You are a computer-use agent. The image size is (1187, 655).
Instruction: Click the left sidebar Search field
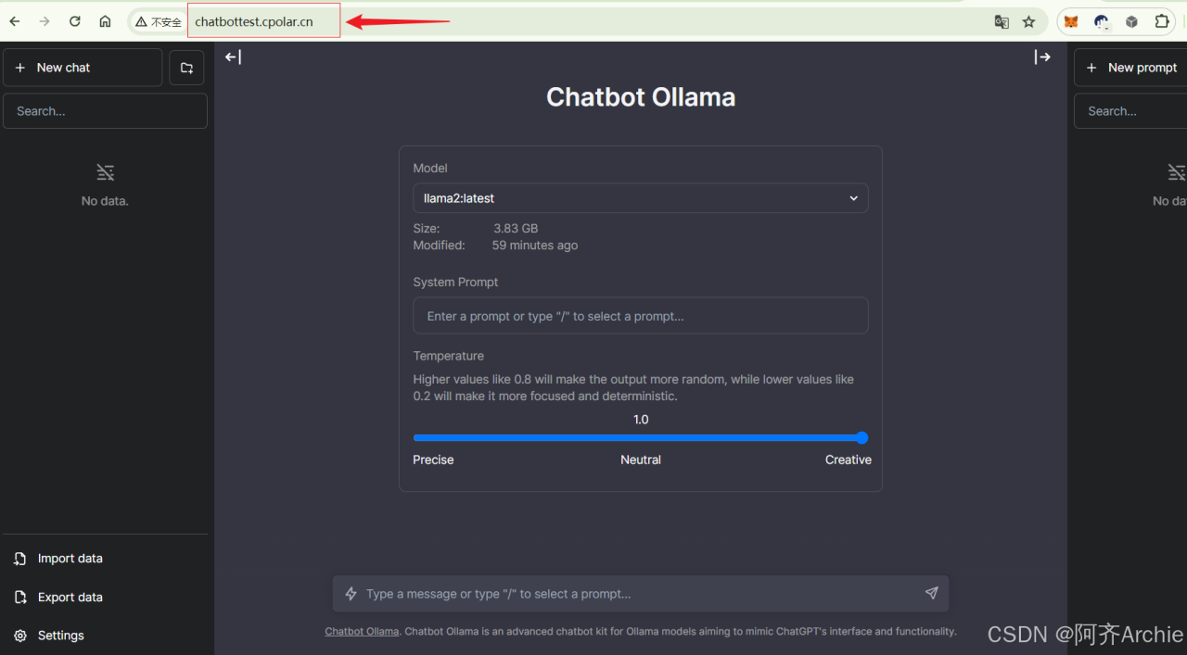105,111
